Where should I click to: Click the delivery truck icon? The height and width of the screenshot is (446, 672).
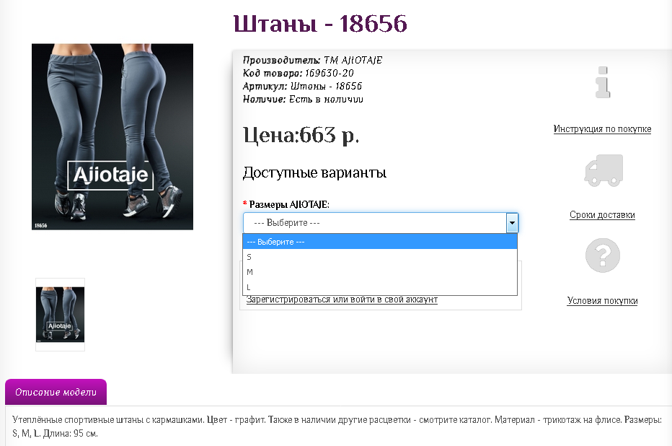click(603, 170)
